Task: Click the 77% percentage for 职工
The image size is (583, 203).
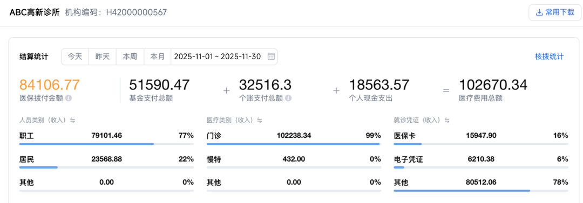Action: (x=186, y=136)
